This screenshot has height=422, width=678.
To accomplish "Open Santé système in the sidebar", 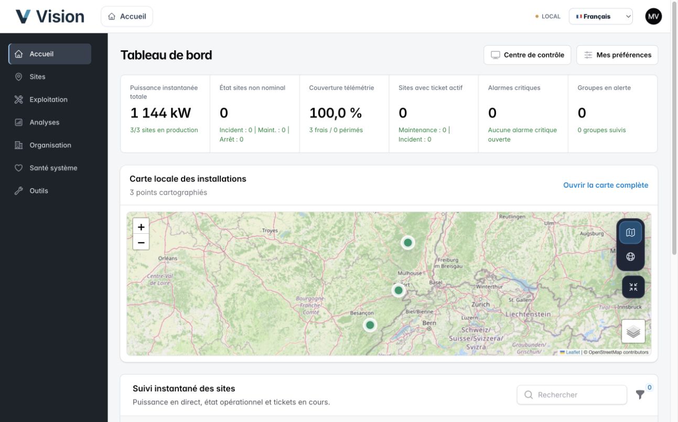I will point(50,168).
